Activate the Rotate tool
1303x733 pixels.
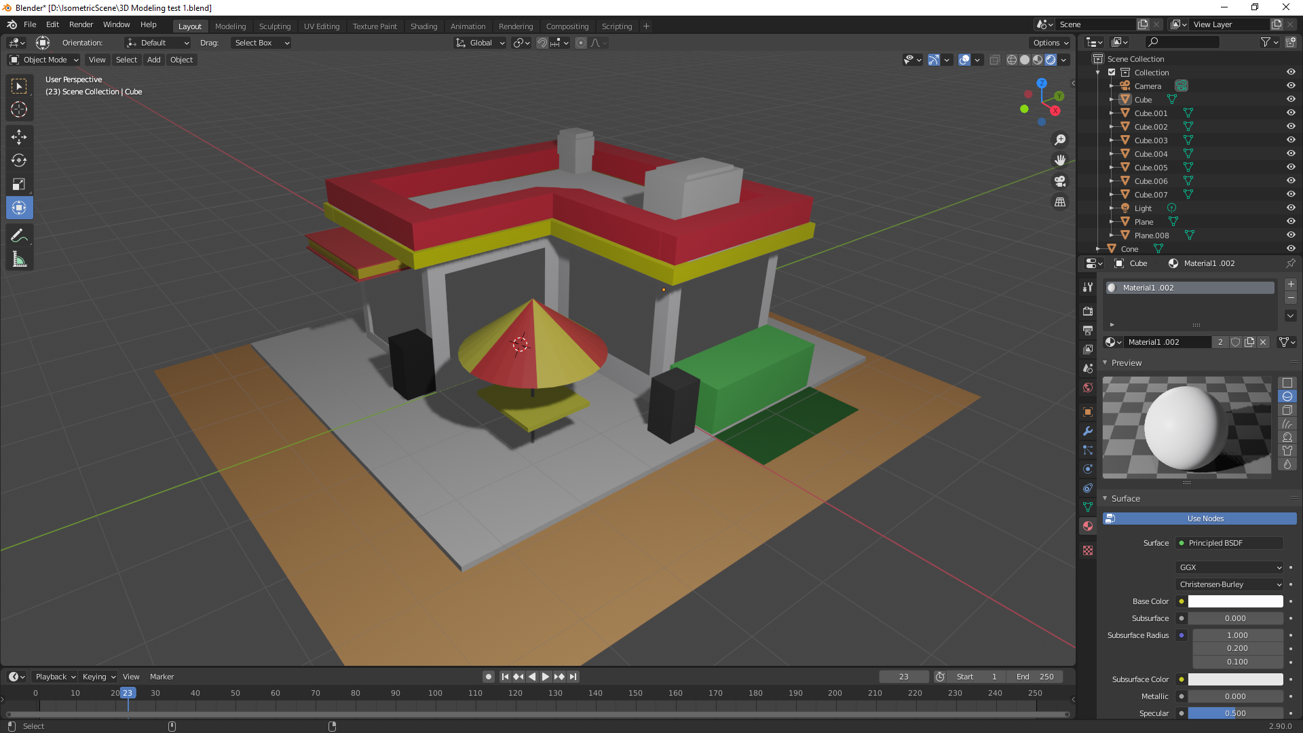pos(19,160)
